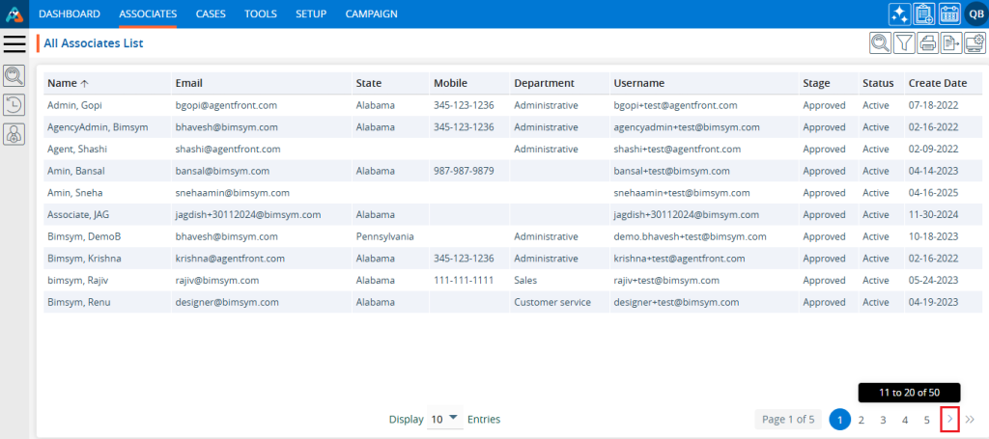Go to page 3 of results
989x439 pixels.
[x=883, y=420]
